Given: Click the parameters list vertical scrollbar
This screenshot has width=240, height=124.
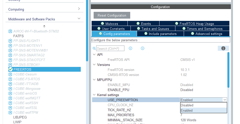Looking at the screenshot, I should (x=228, y=70).
